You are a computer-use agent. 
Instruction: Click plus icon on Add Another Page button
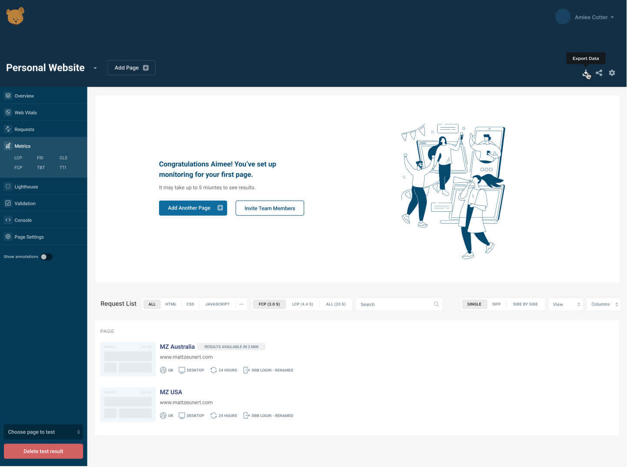pyautogui.click(x=220, y=208)
